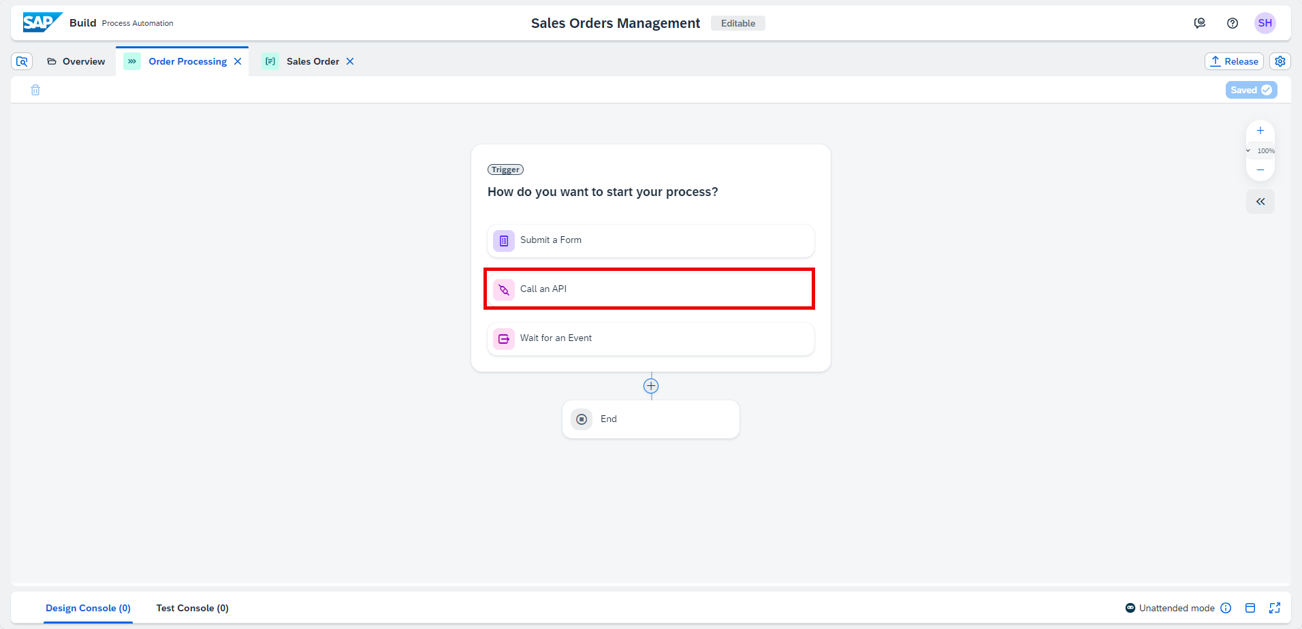Open the Test Console tab
The height and width of the screenshot is (629, 1302).
tap(192, 608)
